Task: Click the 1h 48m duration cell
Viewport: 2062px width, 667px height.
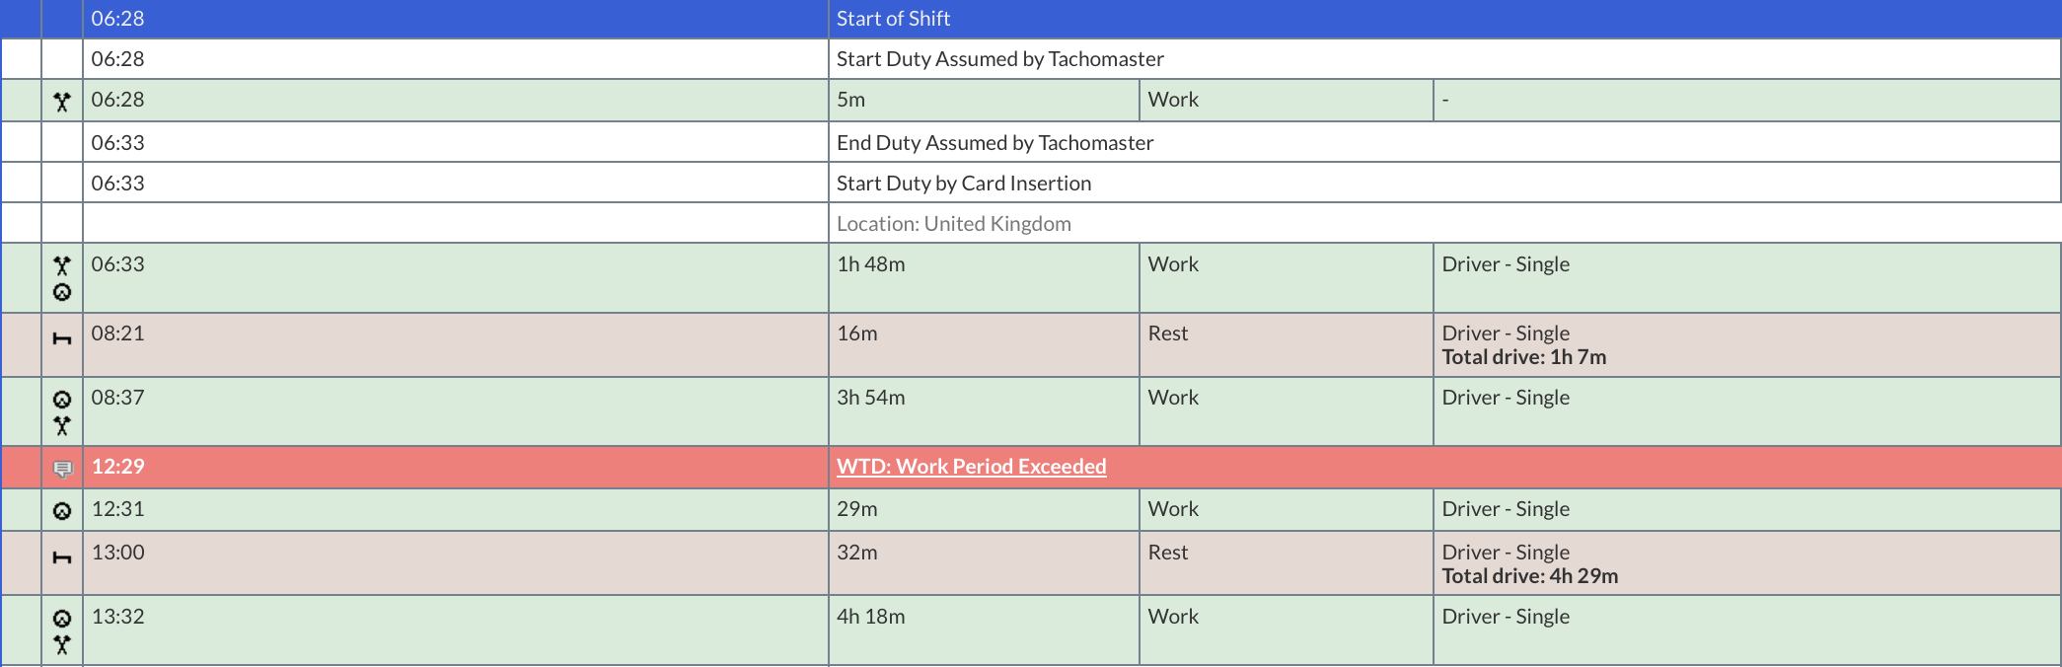Action: pos(984,278)
